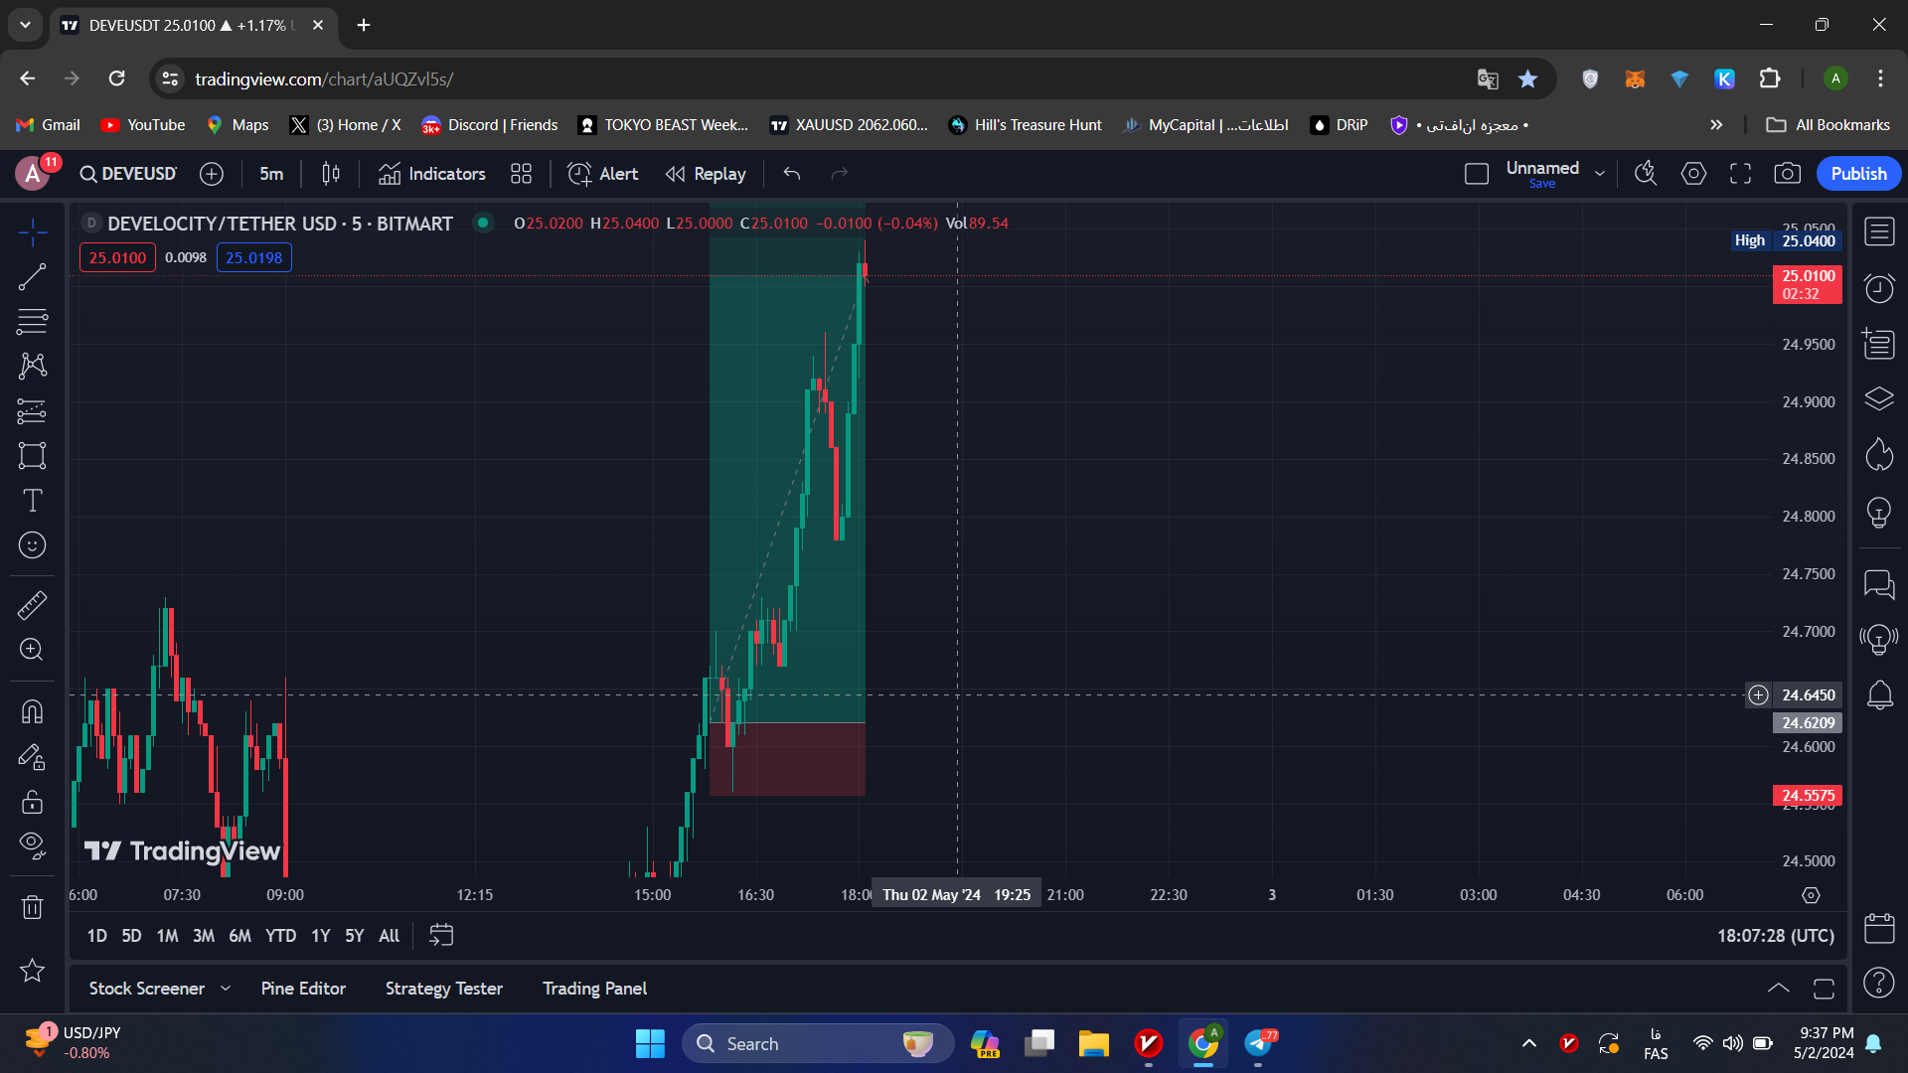Image resolution: width=1908 pixels, height=1073 pixels.
Task: Set the chart range to 1M
Action: pyautogui.click(x=167, y=936)
